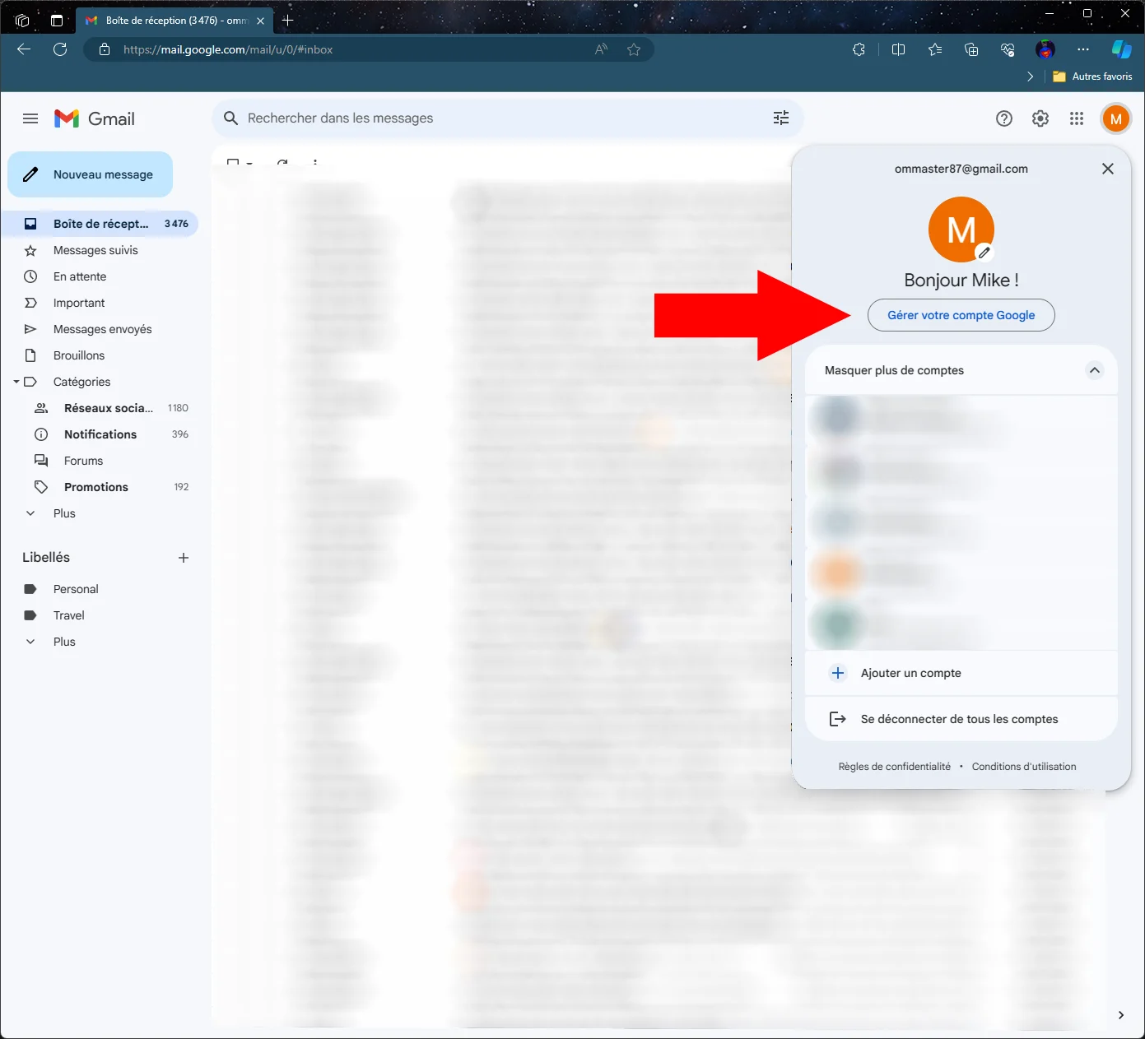Click the ommaster87@gmail.com address text
This screenshot has height=1039, width=1145.
(961, 169)
